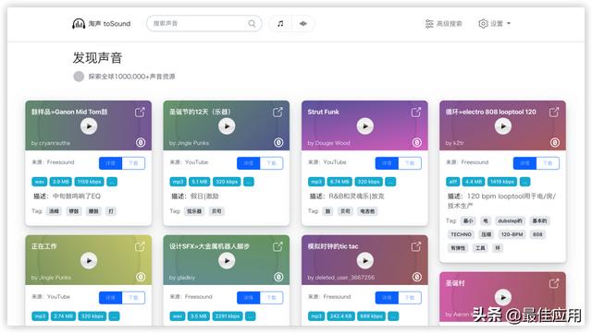Toggle the sound effect speaker filter button
The image size is (592, 333).
pyautogui.click(x=302, y=24)
